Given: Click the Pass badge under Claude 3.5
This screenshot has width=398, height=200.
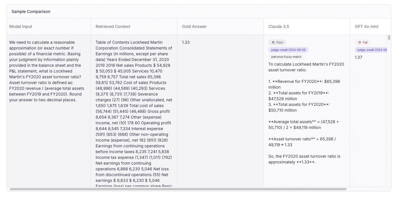Looking at the screenshot, I should pyautogui.click(x=277, y=42).
